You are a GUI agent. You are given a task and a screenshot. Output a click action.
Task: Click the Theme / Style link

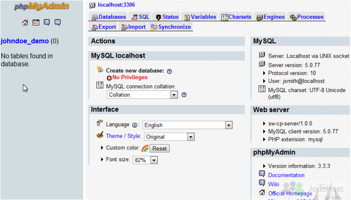pyautogui.click(x=124, y=136)
